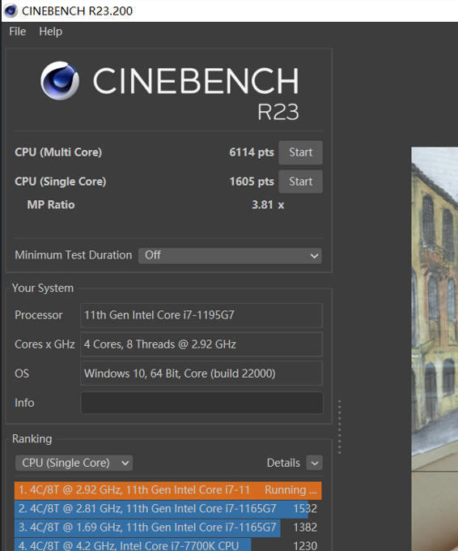Select ranking row 1 marked Running
458x551 pixels.
tap(168, 490)
